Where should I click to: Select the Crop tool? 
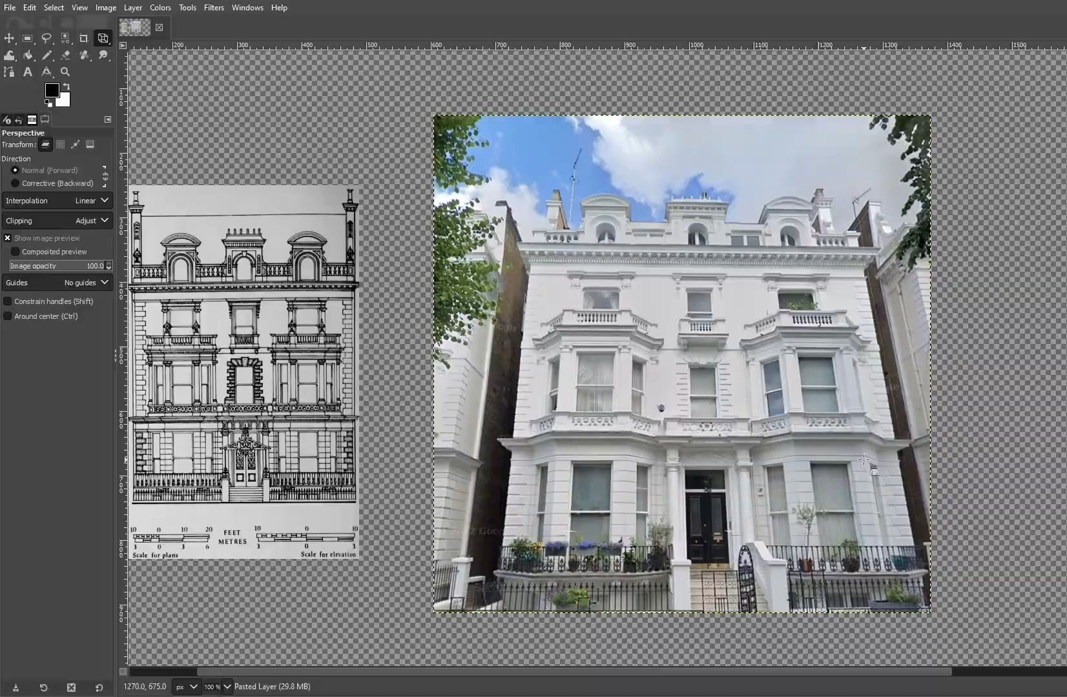click(84, 38)
